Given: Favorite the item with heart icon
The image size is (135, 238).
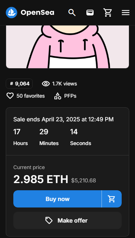Looking at the screenshot, I should pos(10,96).
